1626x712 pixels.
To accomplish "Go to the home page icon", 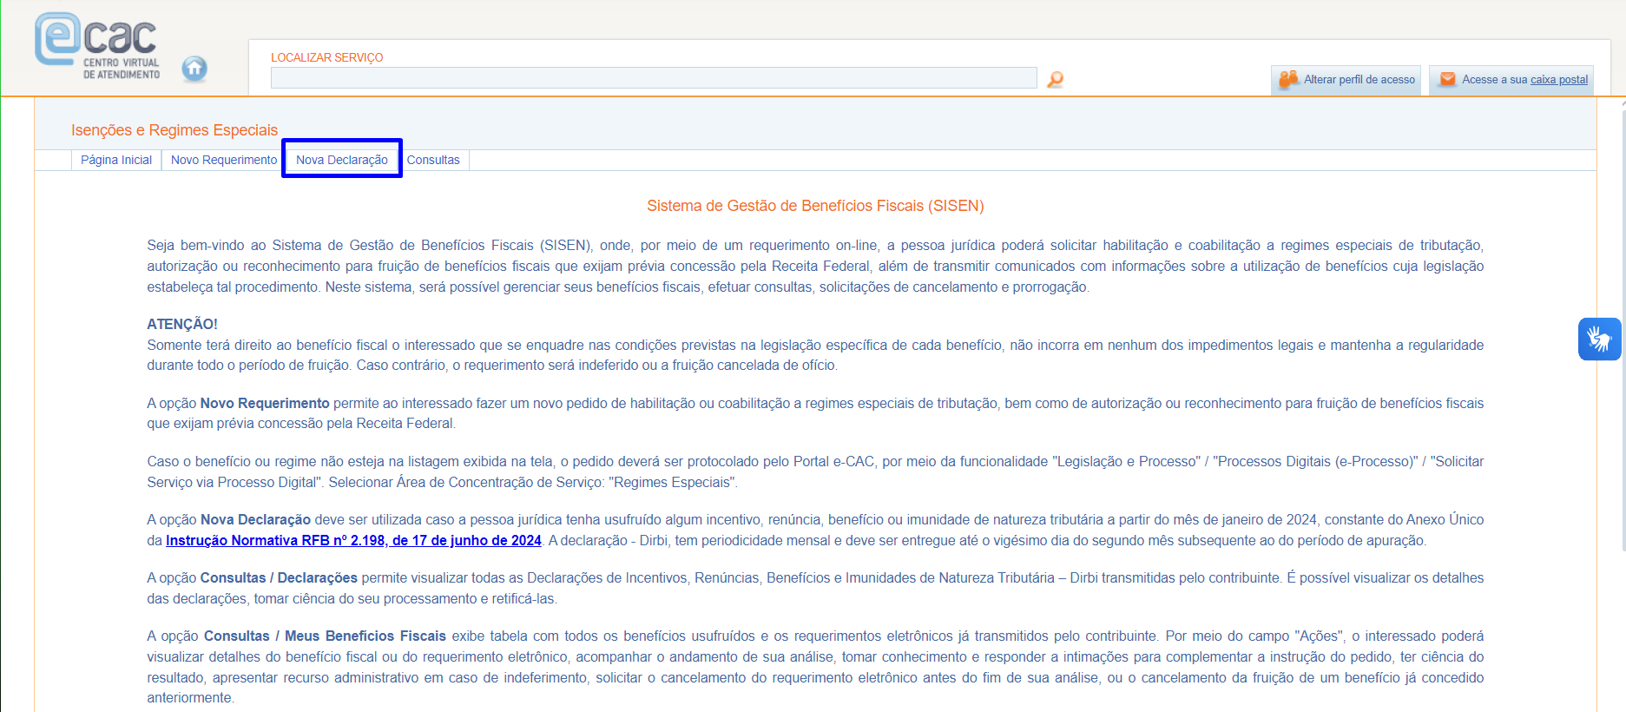I will coord(194,69).
